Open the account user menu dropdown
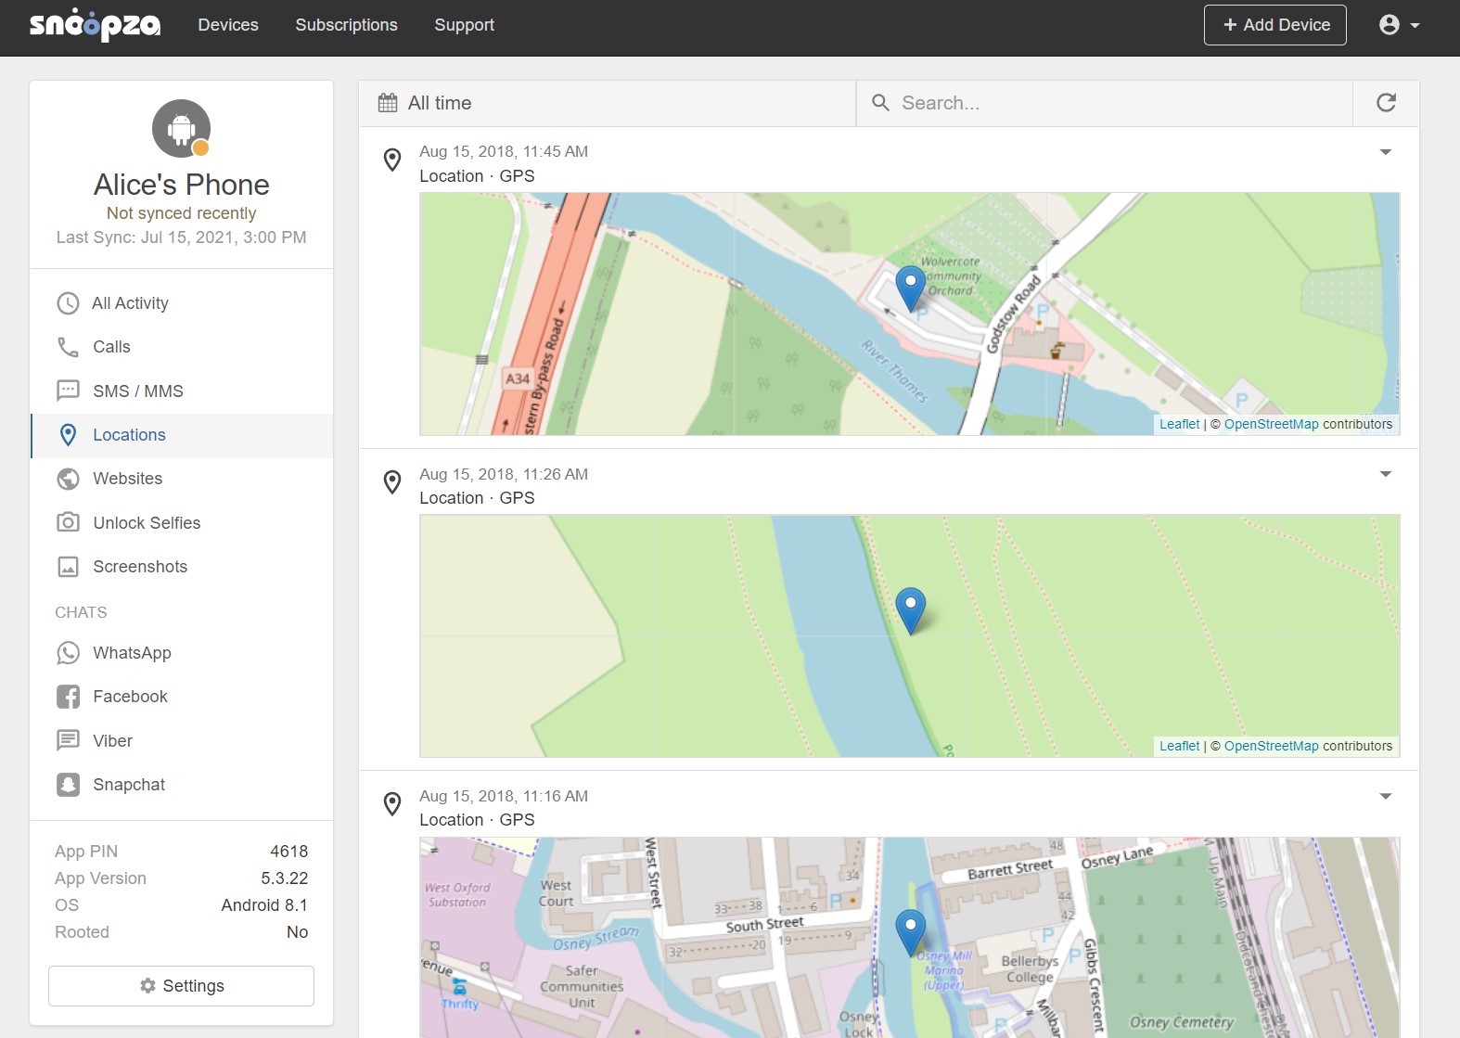Screen dimensions: 1460x1038 (1399, 25)
